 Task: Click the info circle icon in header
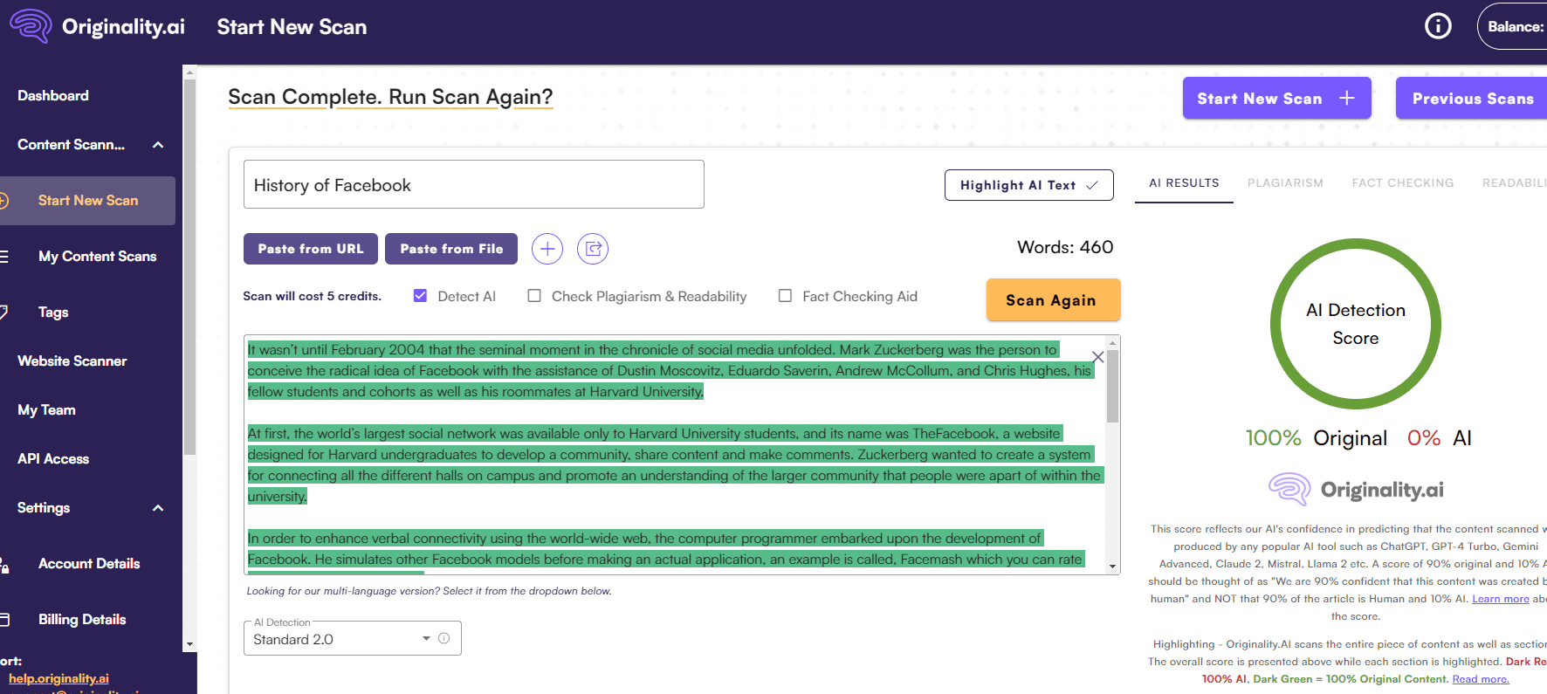1438,26
